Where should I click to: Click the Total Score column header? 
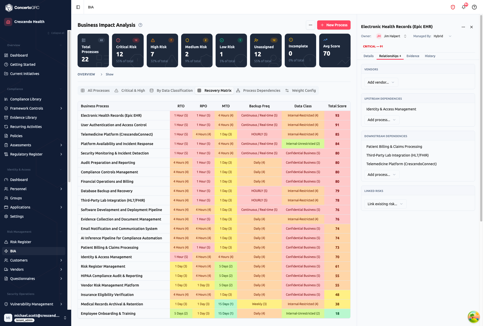337,106
